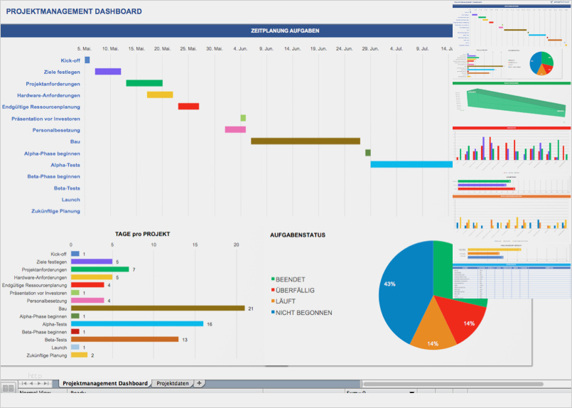Click the green pie slice
Screen dimensions: 572x408
tap(443, 270)
